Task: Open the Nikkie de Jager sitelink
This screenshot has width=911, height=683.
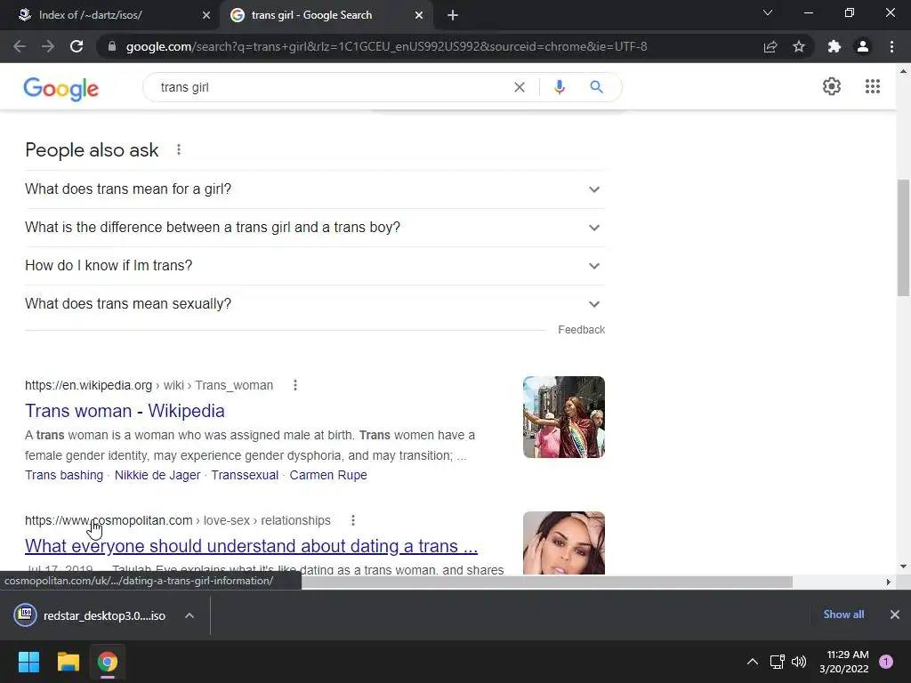Action: 157,475
